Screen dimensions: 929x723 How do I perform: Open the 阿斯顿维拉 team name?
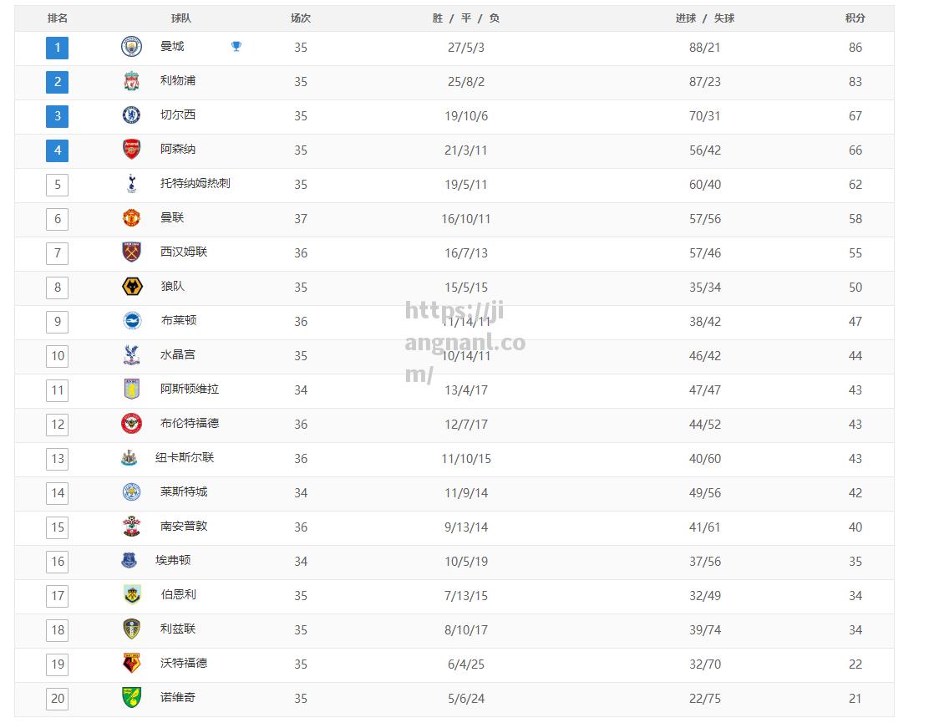click(190, 389)
